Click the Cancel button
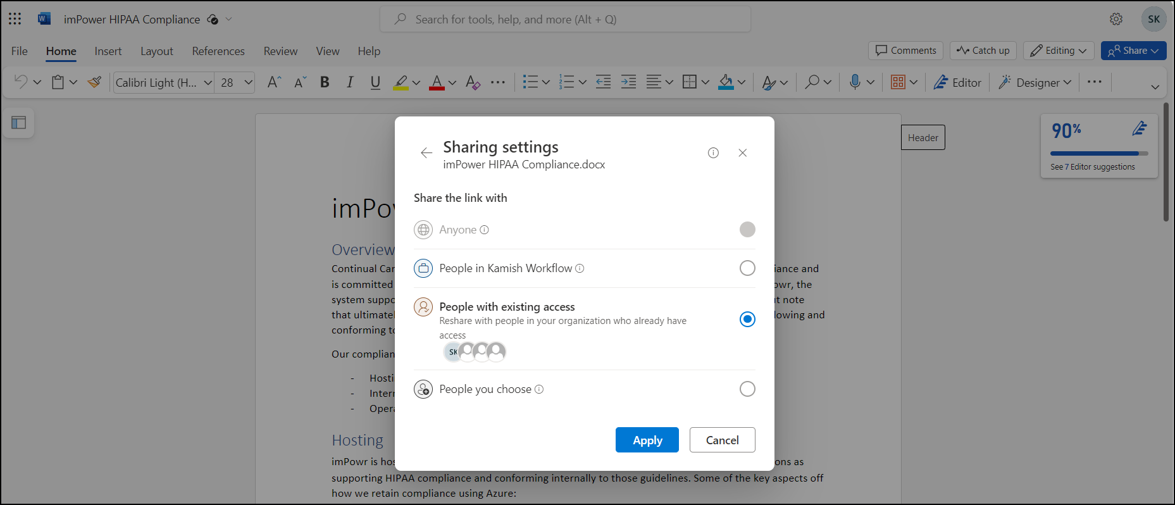The height and width of the screenshot is (505, 1175). point(722,440)
